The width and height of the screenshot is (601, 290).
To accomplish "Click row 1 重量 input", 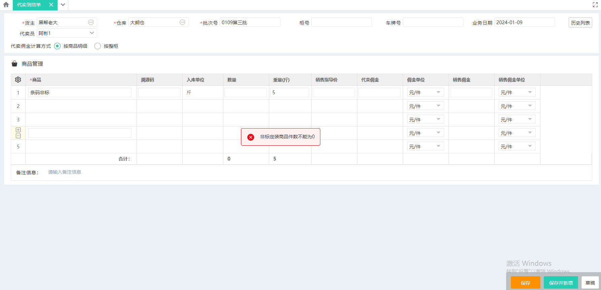I will pyautogui.click(x=290, y=93).
